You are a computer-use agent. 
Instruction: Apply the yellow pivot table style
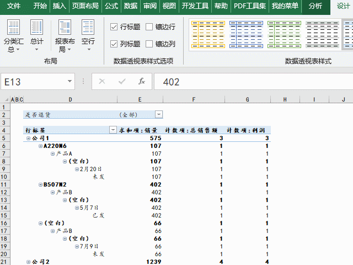pyautogui.click(x=207, y=34)
